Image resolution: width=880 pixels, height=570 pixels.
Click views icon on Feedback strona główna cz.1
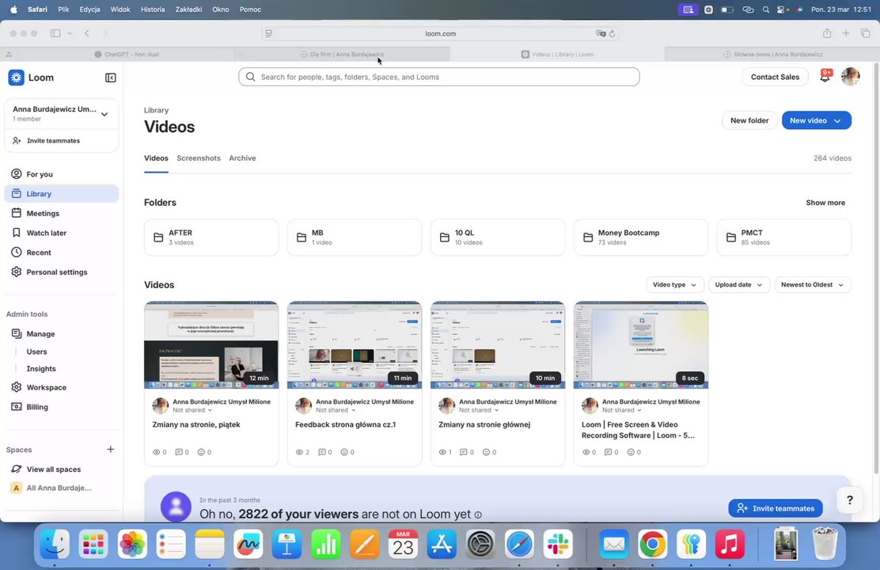(299, 452)
